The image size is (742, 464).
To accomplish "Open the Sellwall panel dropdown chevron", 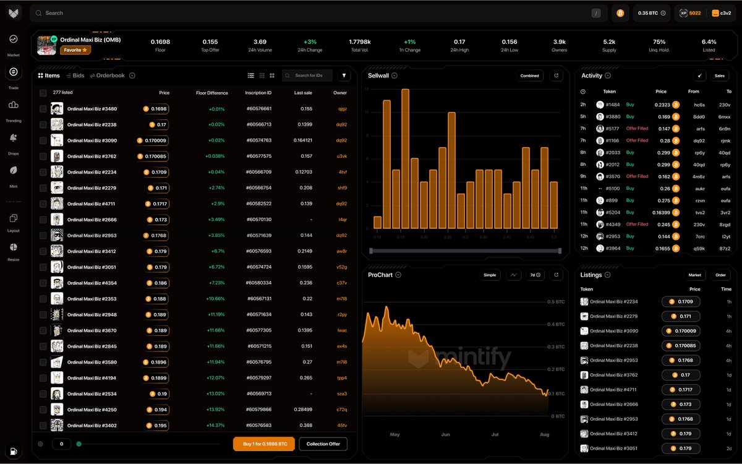I will pyautogui.click(x=394, y=75).
